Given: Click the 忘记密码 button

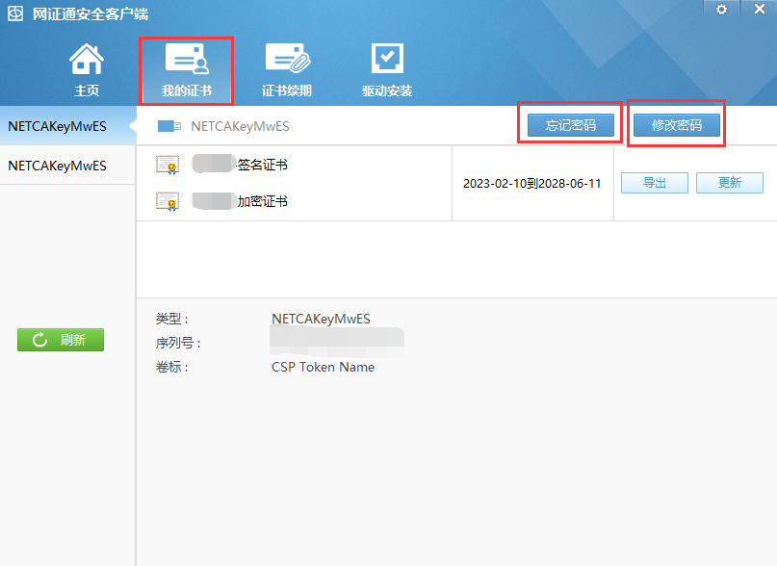Looking at the screenshot, I should (x=571, y=125).
